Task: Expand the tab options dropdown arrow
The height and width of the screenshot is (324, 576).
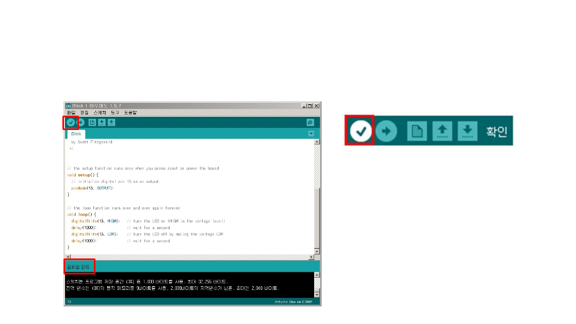Action: click(x=311, y=134)
